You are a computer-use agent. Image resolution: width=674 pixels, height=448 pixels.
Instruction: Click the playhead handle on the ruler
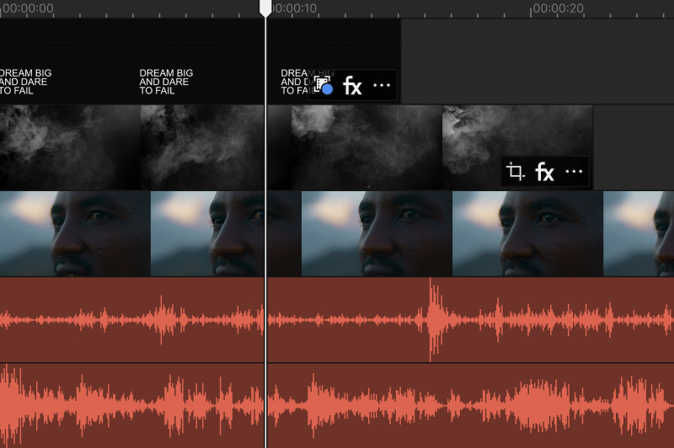(265, 8)
